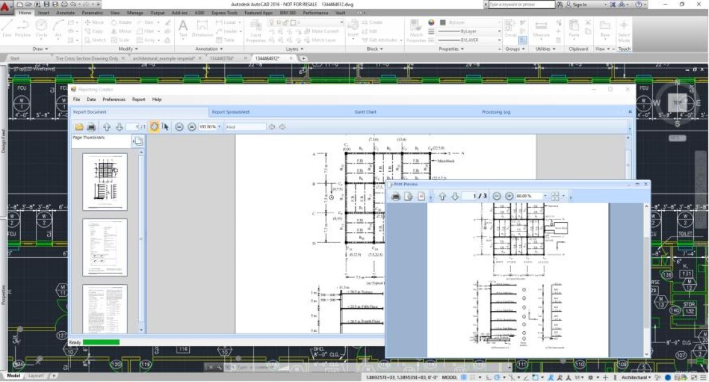Open the ByLayer color dropdown in Properties panel
The image size is (709, 382).
[x=471, y=22]
